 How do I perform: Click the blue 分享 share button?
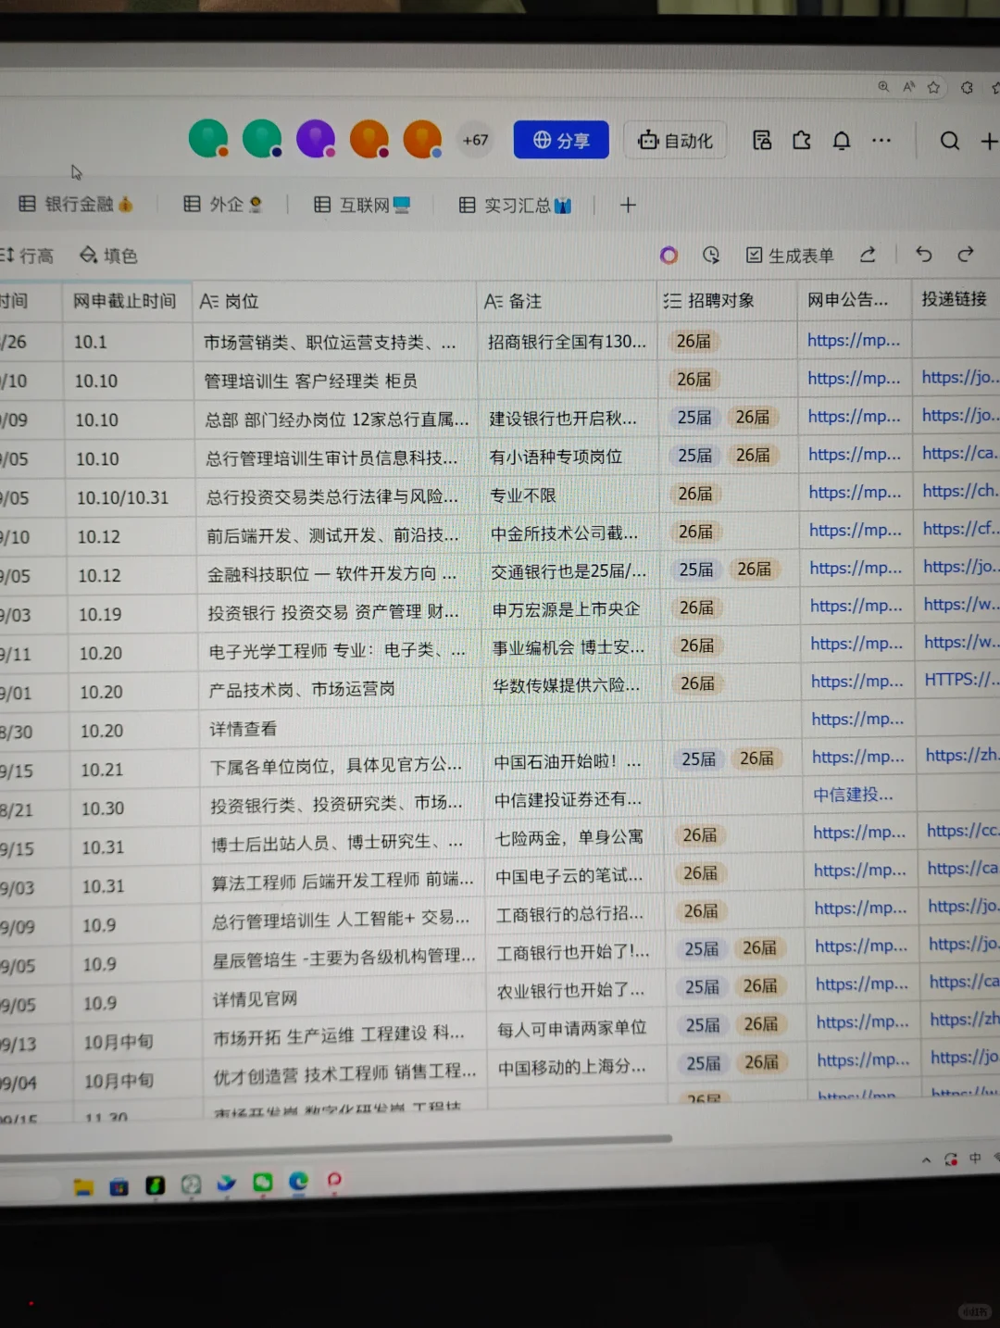[561, 140]
